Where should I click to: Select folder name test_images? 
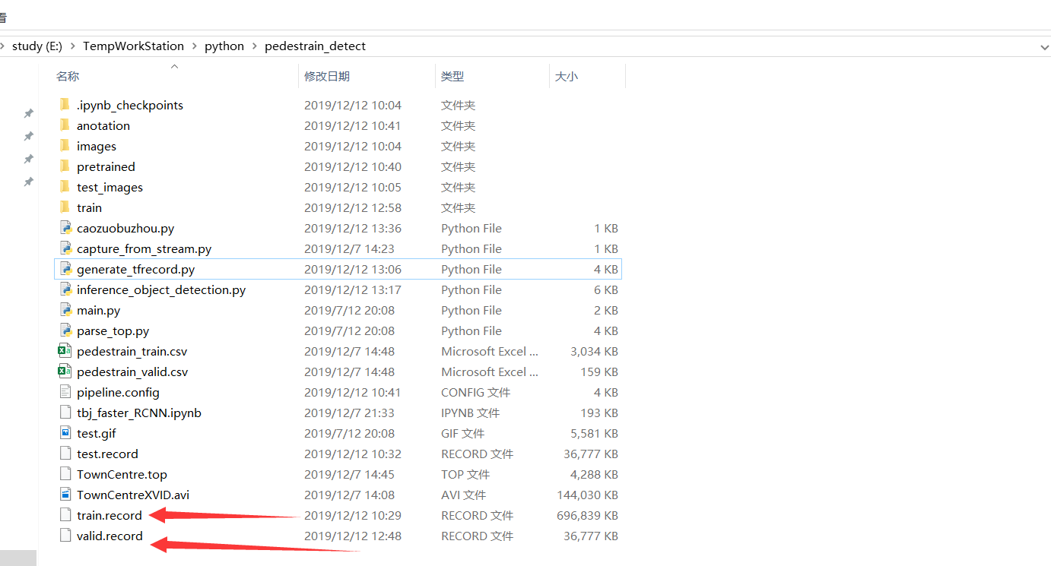(110, 187)
